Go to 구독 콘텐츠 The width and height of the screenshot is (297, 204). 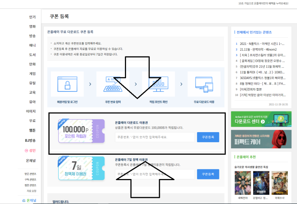pyautogui.click(x=30, y=179)
